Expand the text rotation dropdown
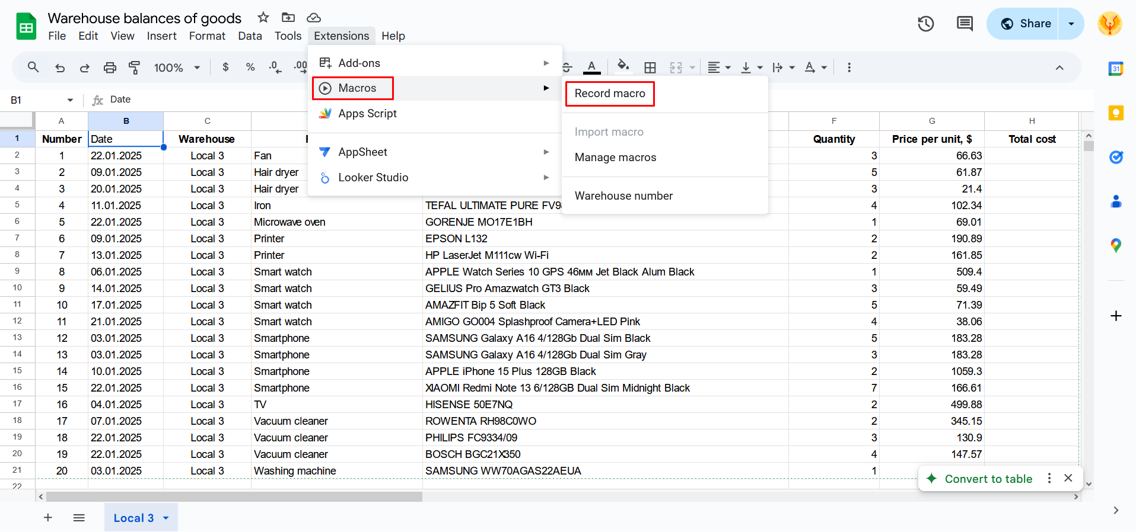1136x532 pixels. 824,68
